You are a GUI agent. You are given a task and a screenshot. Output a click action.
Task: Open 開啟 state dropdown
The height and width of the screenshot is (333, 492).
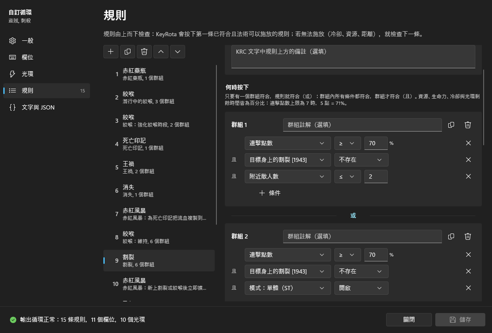(361, 288)
